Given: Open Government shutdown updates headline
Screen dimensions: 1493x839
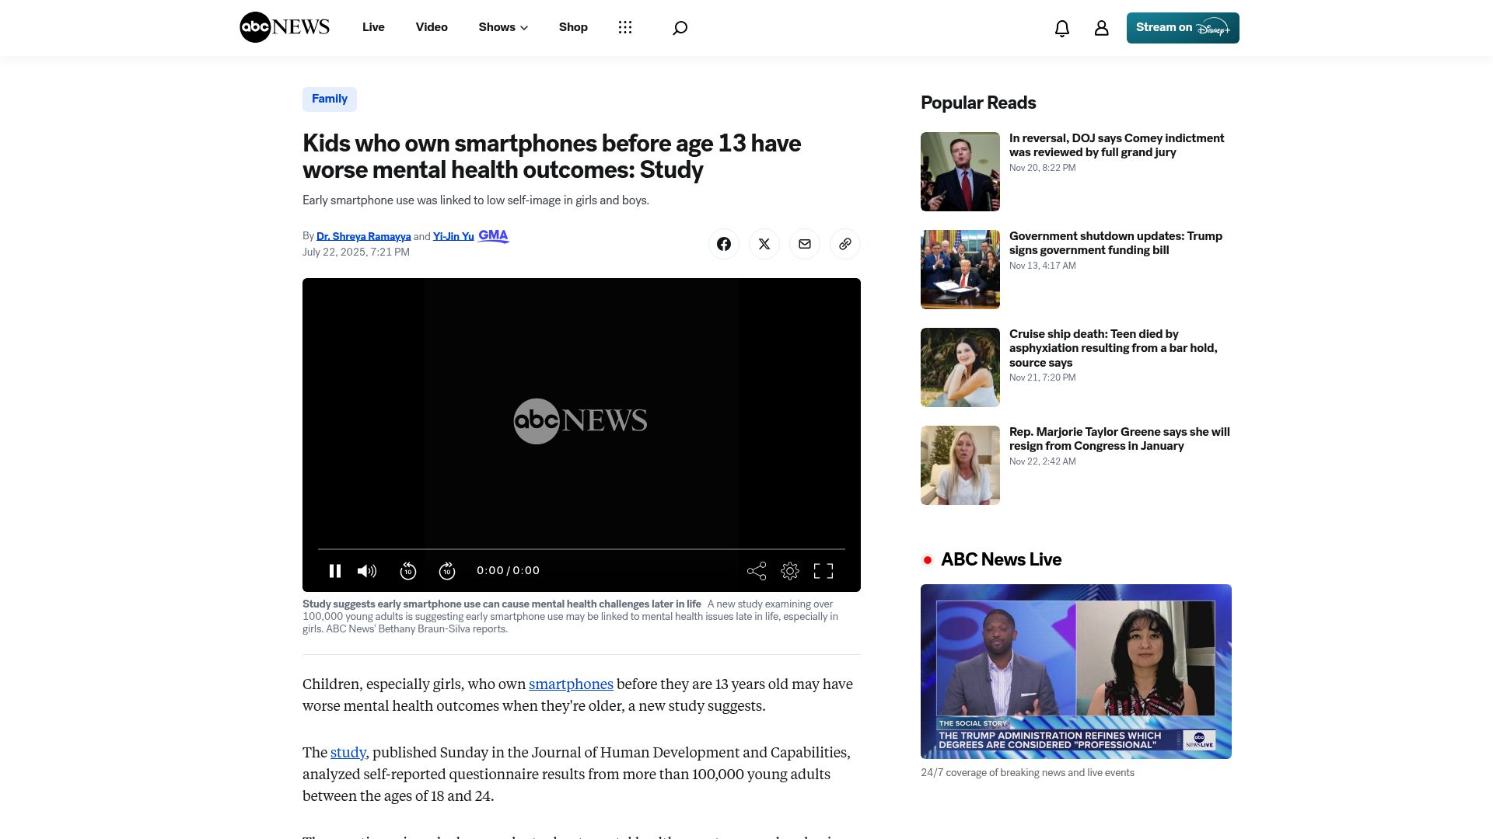Looking at the screenshot, I should click(x=1116, y=243).
